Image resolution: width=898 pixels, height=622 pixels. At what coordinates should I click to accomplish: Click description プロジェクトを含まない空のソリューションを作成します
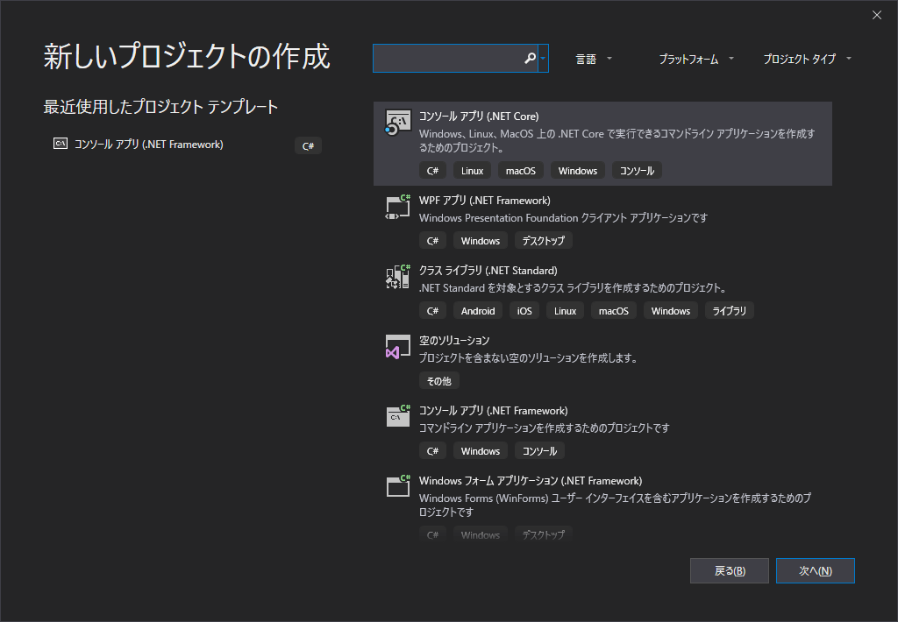coord(529,358)
